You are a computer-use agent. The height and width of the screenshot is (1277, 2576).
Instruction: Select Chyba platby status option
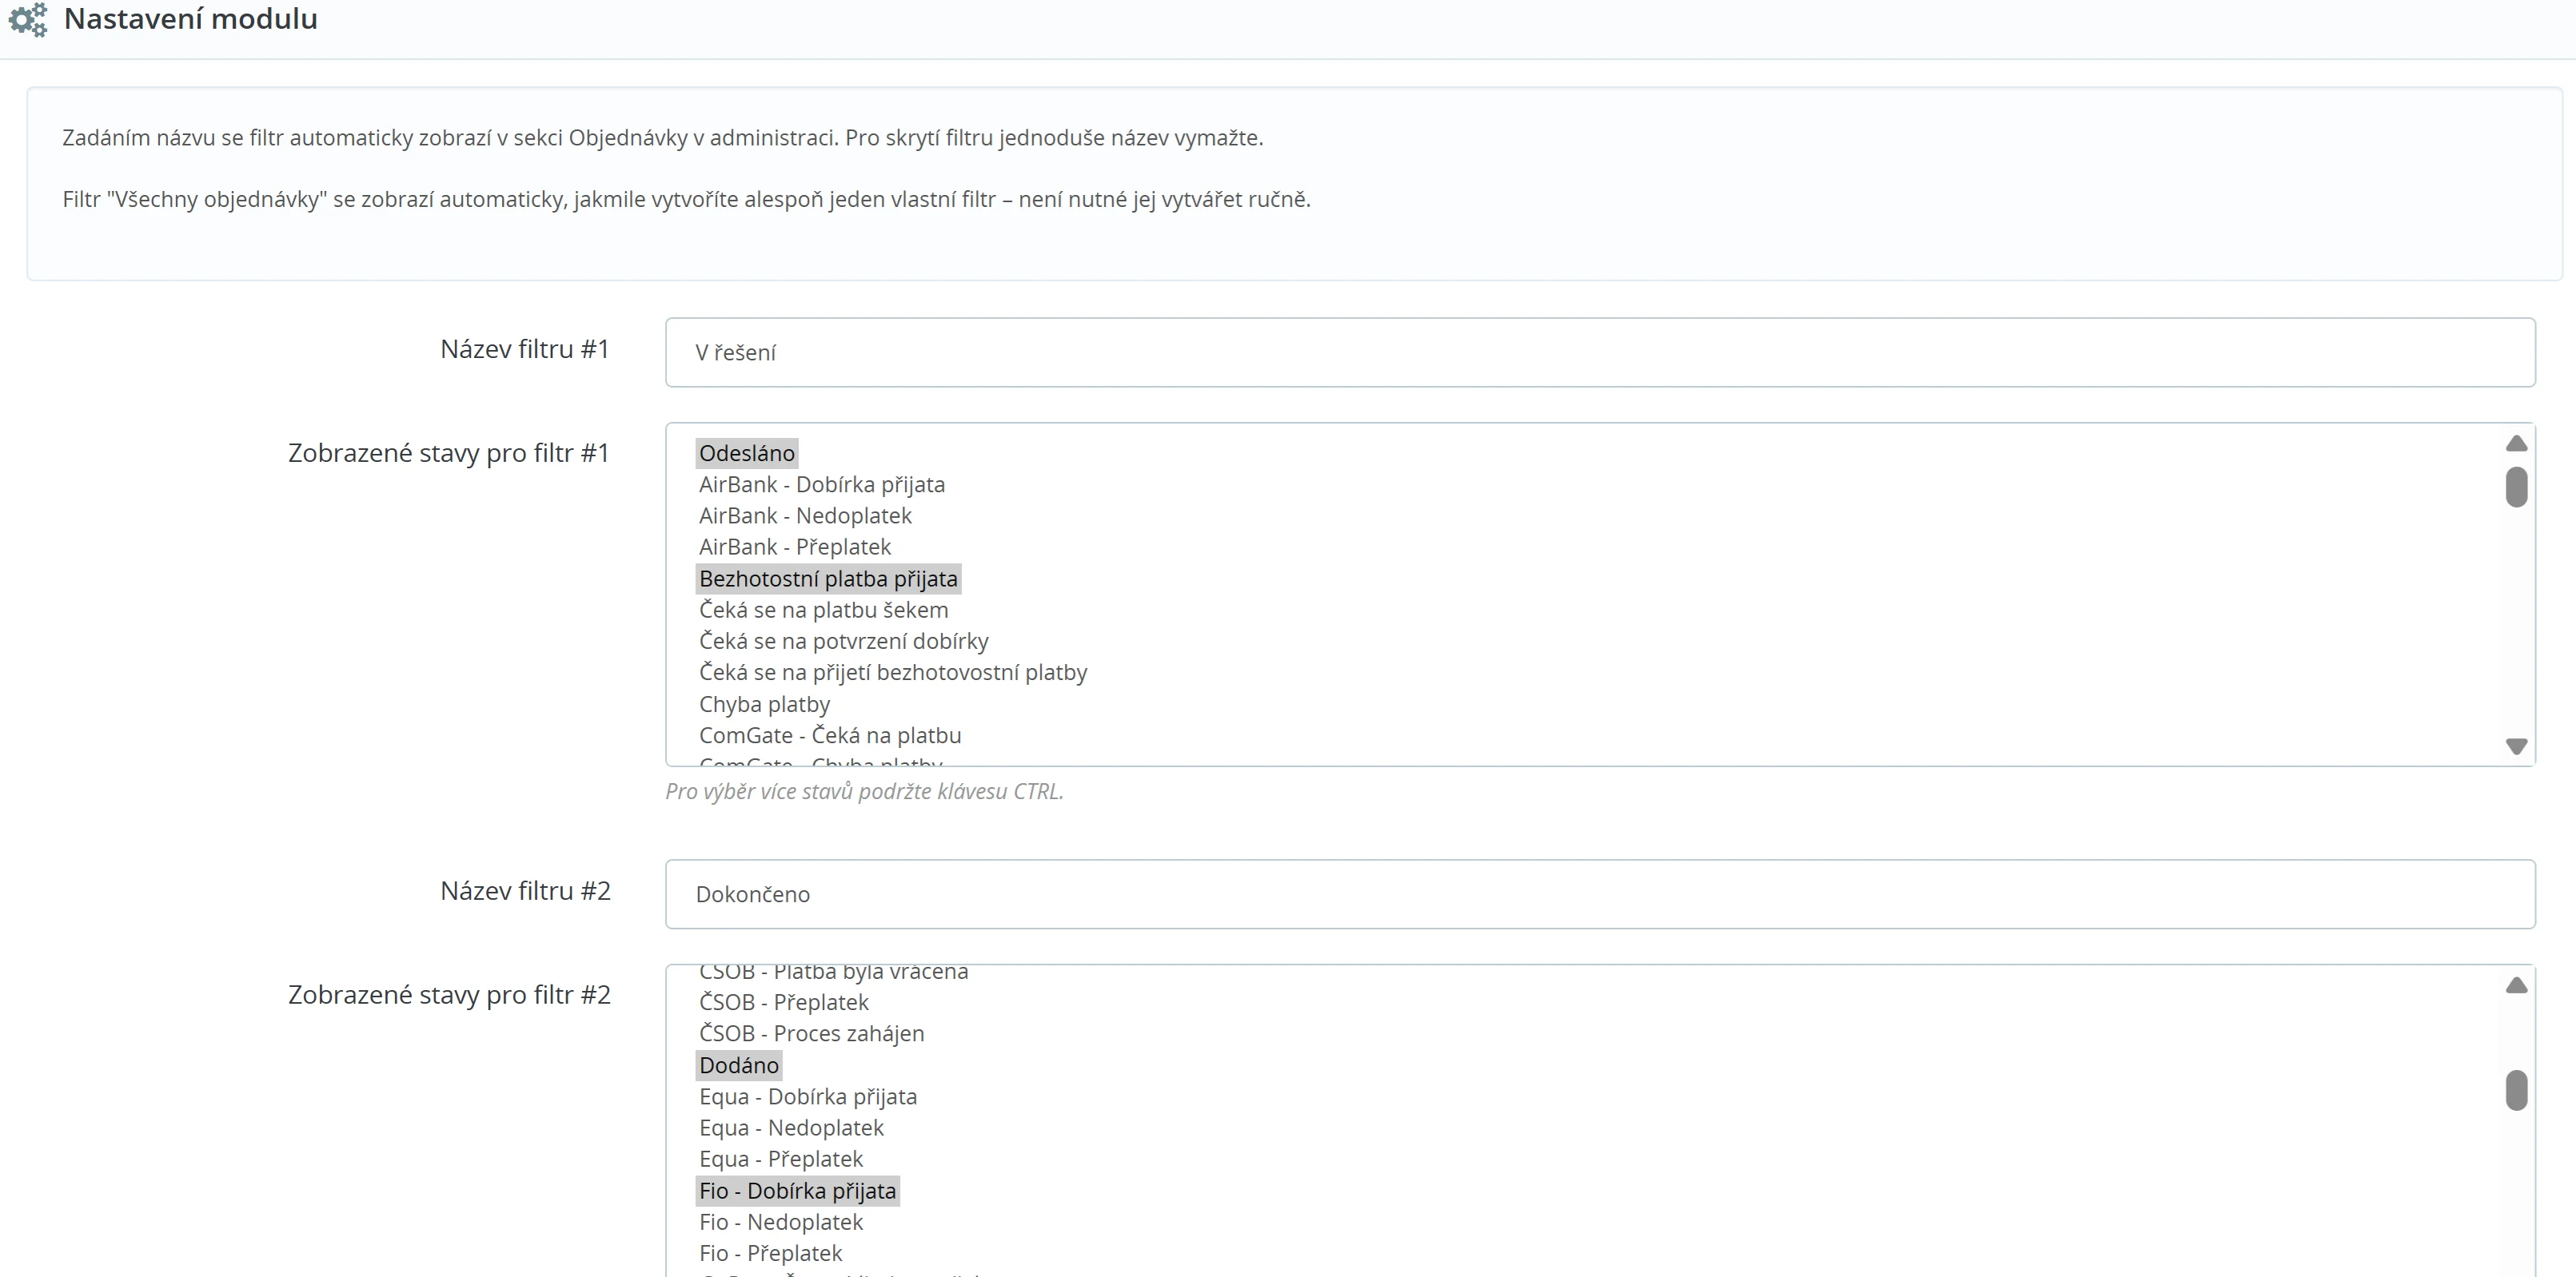[x=764, y=705]
